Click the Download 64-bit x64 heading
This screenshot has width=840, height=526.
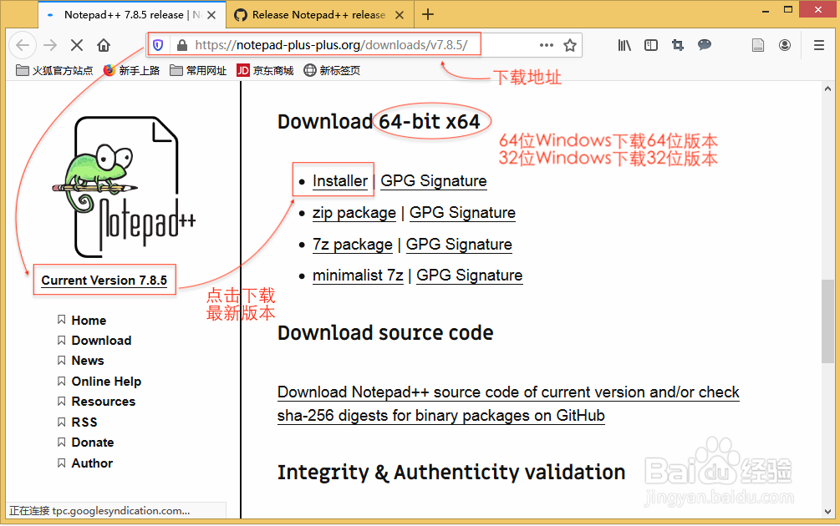coord(379,122)
